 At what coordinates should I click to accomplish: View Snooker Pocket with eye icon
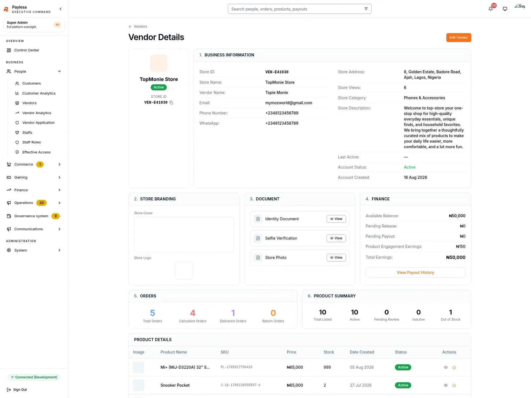[446, 385]
